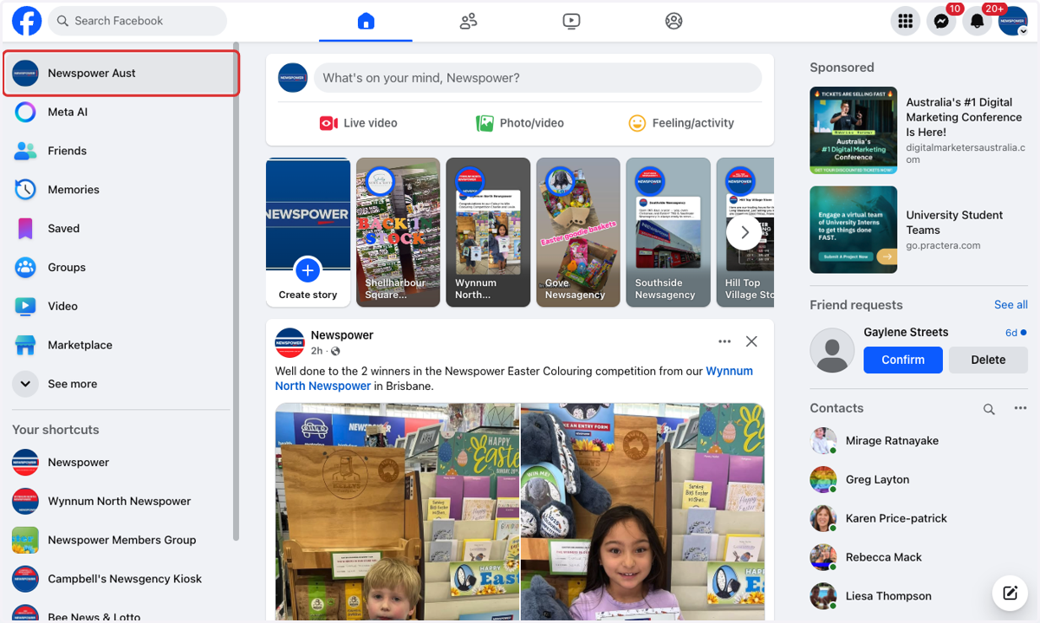
Task: Open chat with Mirage Ratnayake
Action: coord(919,441)
